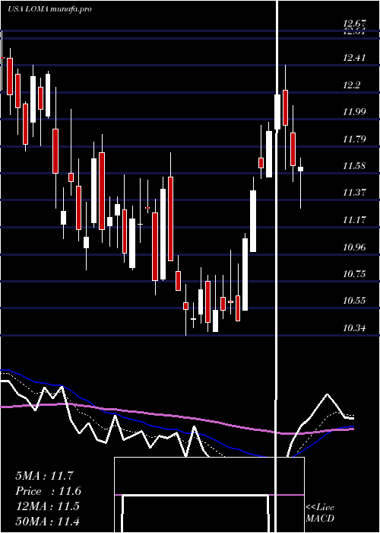Click the 11.37 price axis label
Viewport: 380px width, 533px height.
tap(354, 193)
